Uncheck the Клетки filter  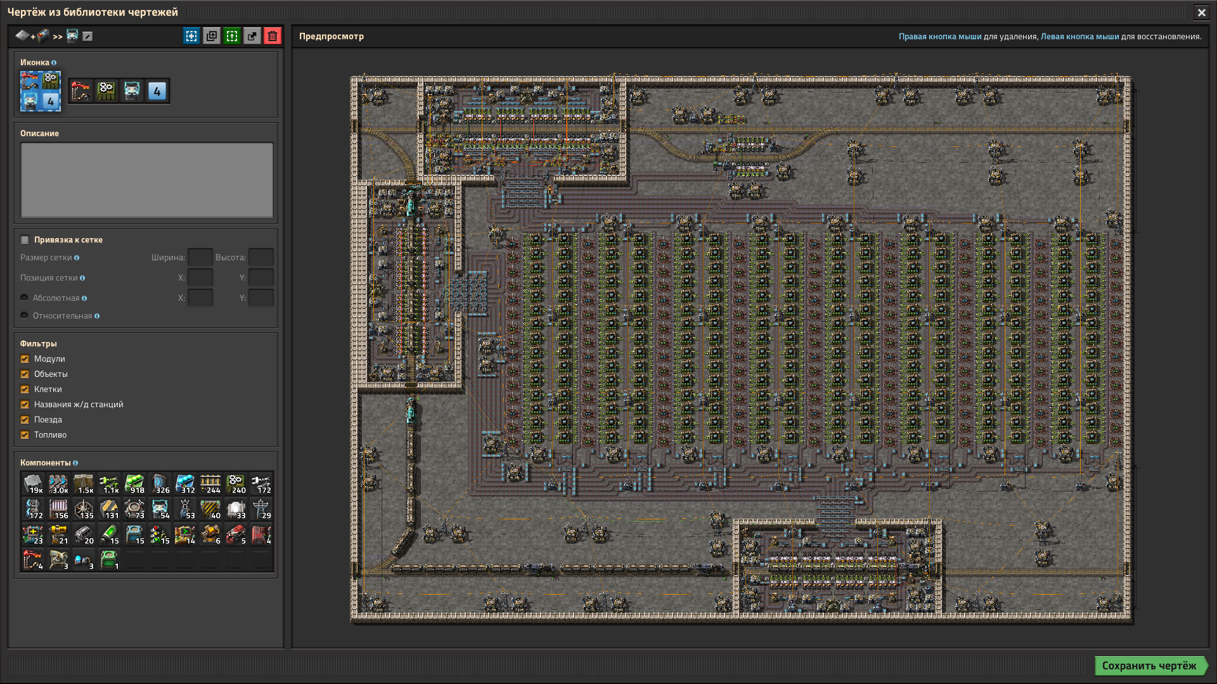(x=25, y=389)
